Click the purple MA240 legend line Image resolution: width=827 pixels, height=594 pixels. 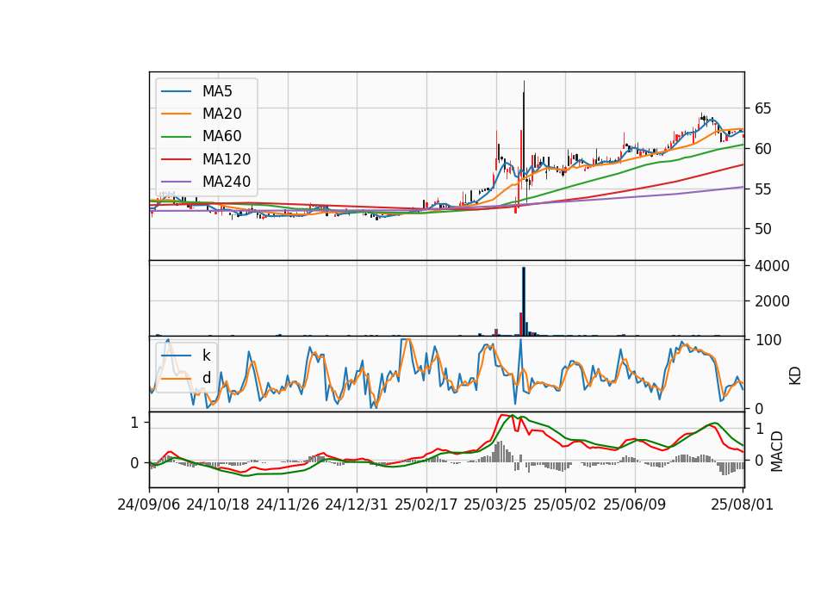(176, 182)
